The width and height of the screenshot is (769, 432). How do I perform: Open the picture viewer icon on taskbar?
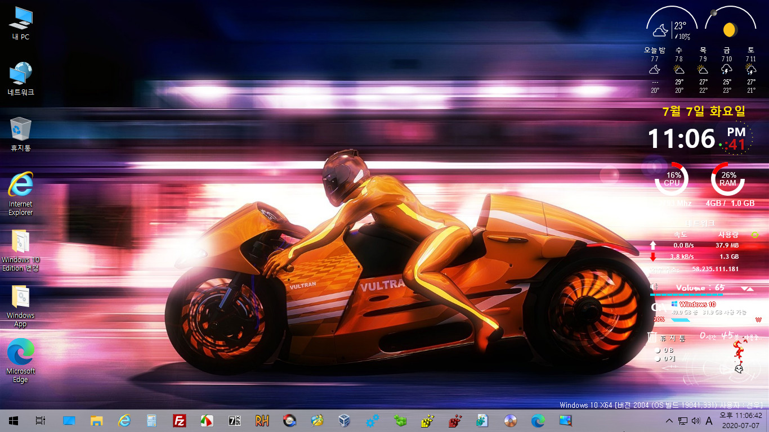point(565,420)
